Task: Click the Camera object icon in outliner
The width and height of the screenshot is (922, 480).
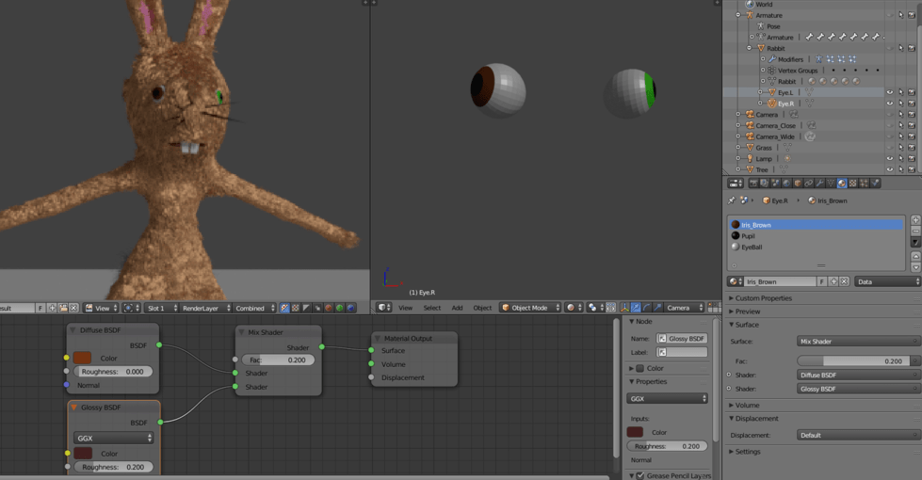Action: (749, 115)
